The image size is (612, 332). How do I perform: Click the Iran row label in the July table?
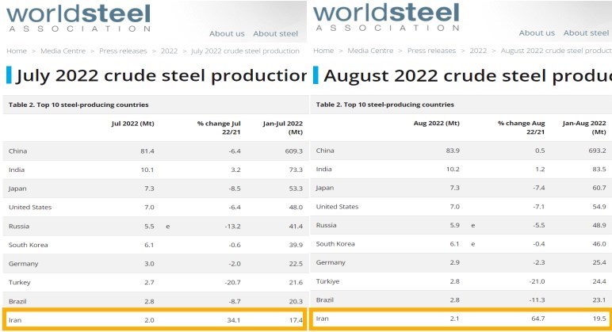[x=15, y=319]
